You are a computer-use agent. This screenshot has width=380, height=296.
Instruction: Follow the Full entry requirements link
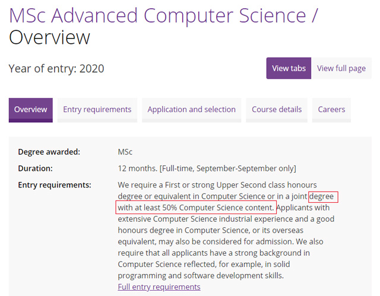point(159,287)
